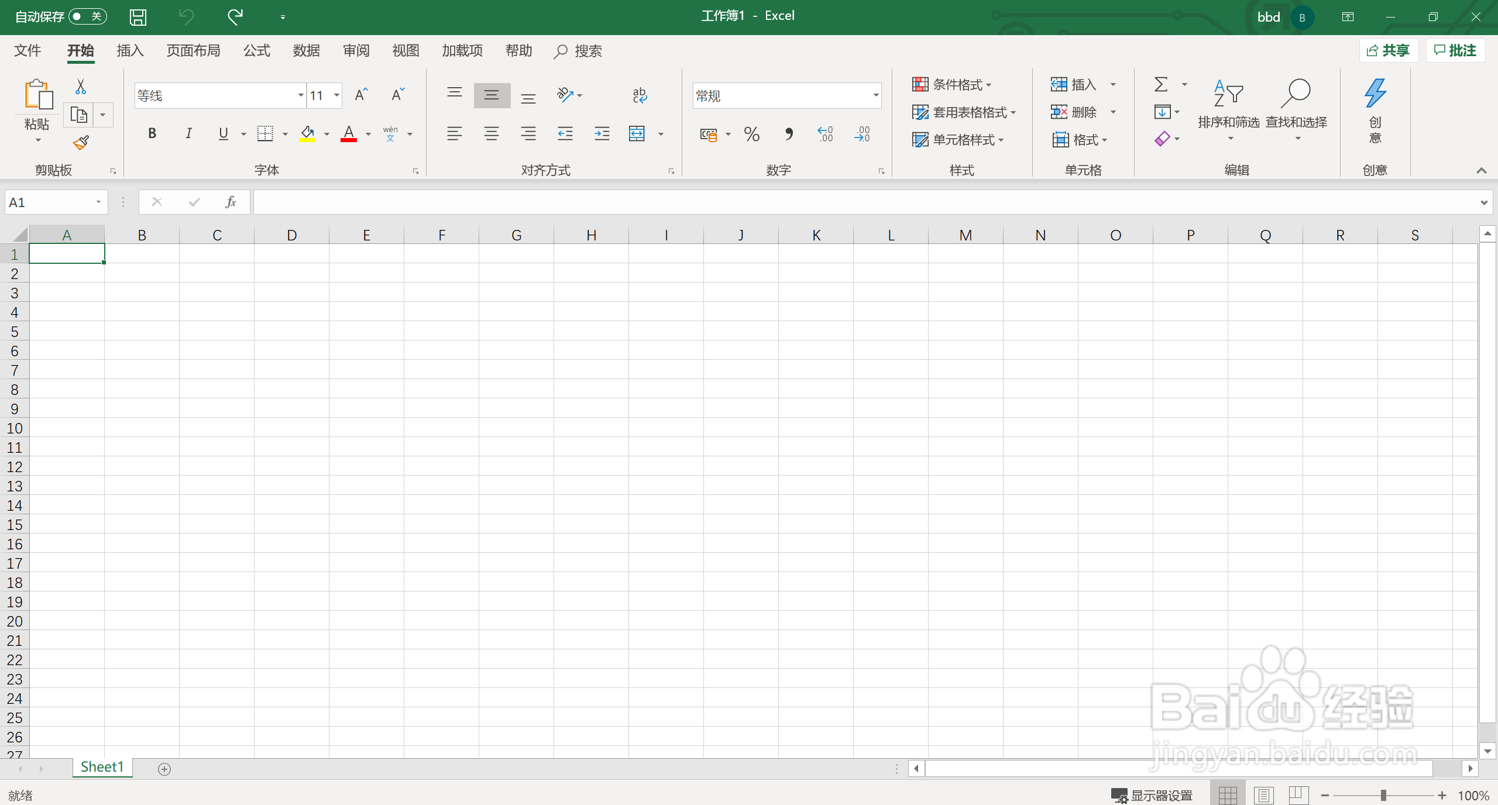Open the number format dropdown 常规

875,95
